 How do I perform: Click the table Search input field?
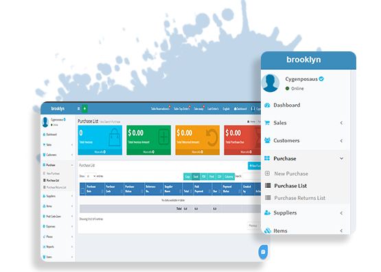pyautogui.click(x=252, y=176)
